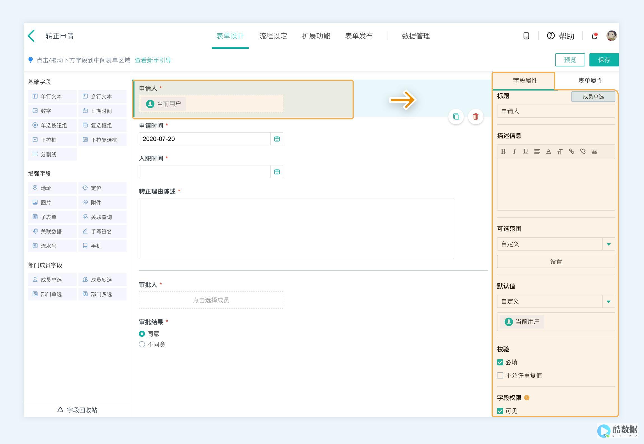Screen dimensions: 644x444
Task: Open 字段权限 info warning icon
Action: [x=527, y=397]
